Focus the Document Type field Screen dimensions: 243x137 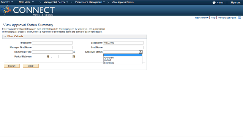[52, 52]
